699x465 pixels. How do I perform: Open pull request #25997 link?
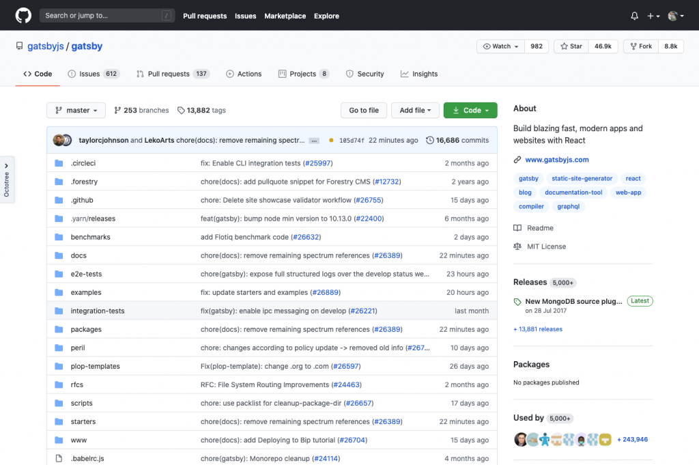tap(317, 163)
